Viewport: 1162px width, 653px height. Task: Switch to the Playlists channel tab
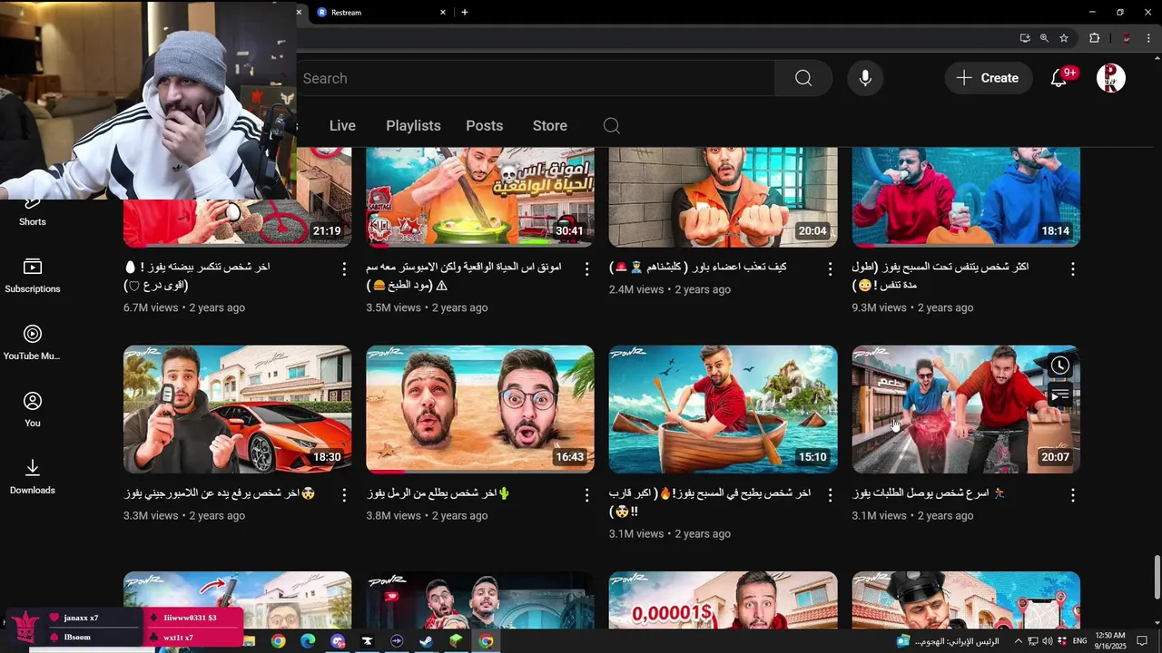(x=413, y=126)
